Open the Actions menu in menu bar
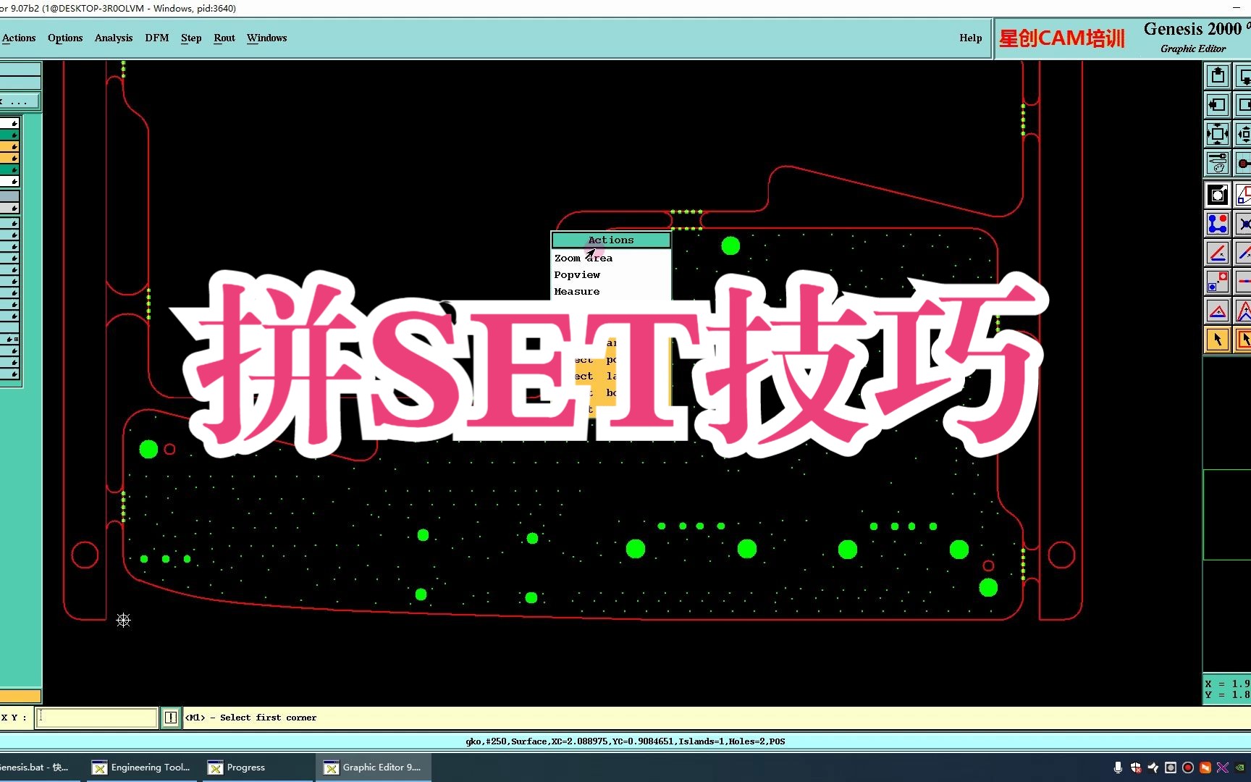The width and height of the screenshot is (1251, 782). (19, 38)
